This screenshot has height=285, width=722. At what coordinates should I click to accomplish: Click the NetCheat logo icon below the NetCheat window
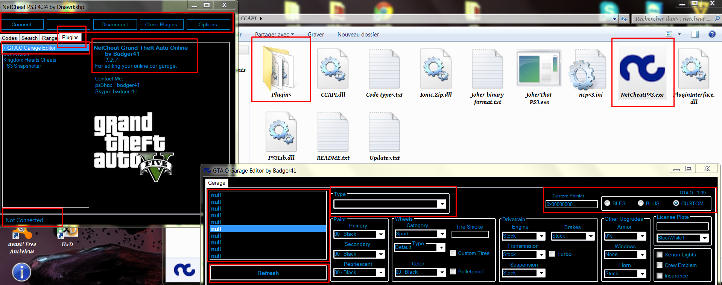pyautogui.click(x=184, y=269)
